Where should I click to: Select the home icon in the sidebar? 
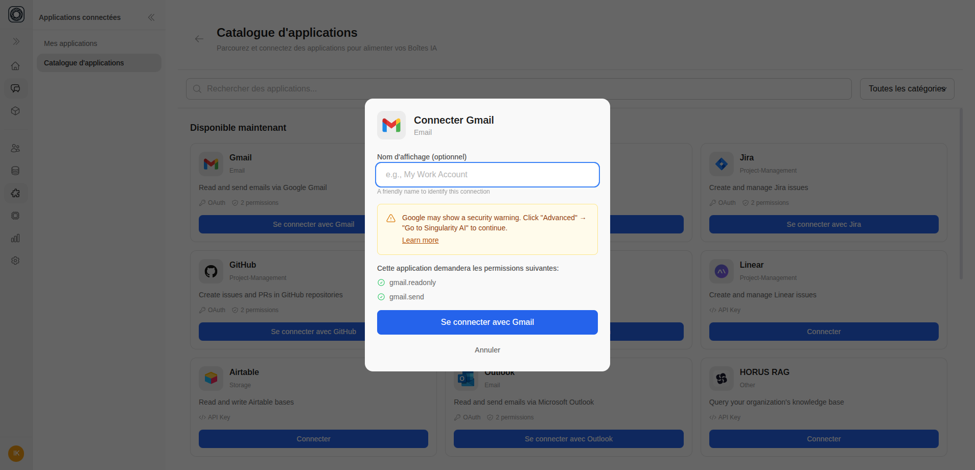pos(16,65)
